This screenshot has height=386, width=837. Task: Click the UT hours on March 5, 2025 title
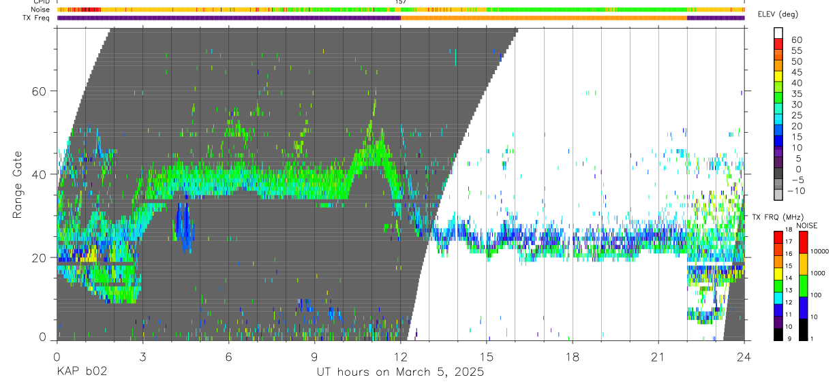tap(400, 372)
